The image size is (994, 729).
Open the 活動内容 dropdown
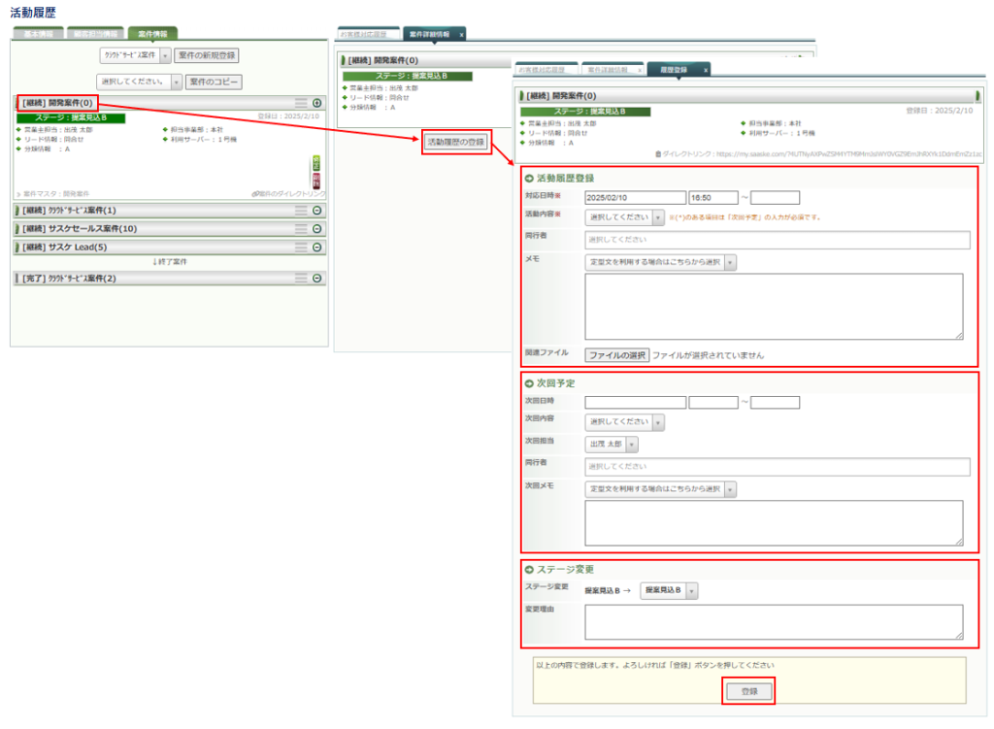[x=625, y=217]
